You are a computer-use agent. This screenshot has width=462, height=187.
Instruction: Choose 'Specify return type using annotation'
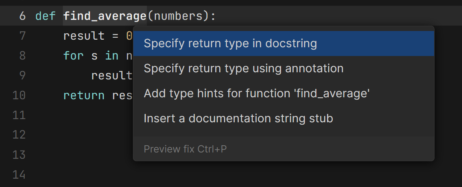point(243,69)
